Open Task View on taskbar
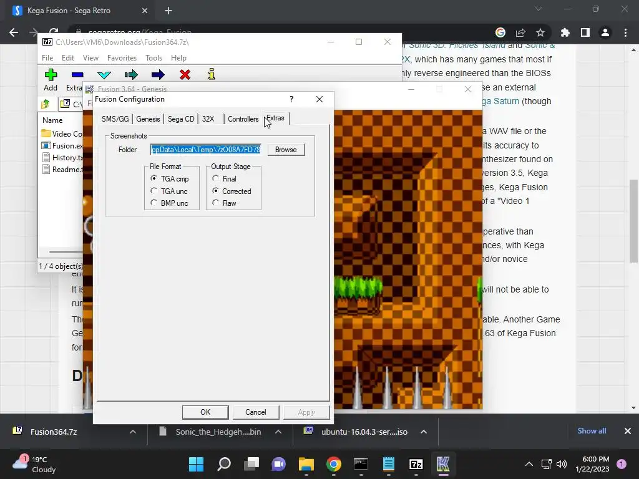 coord(251,464)
